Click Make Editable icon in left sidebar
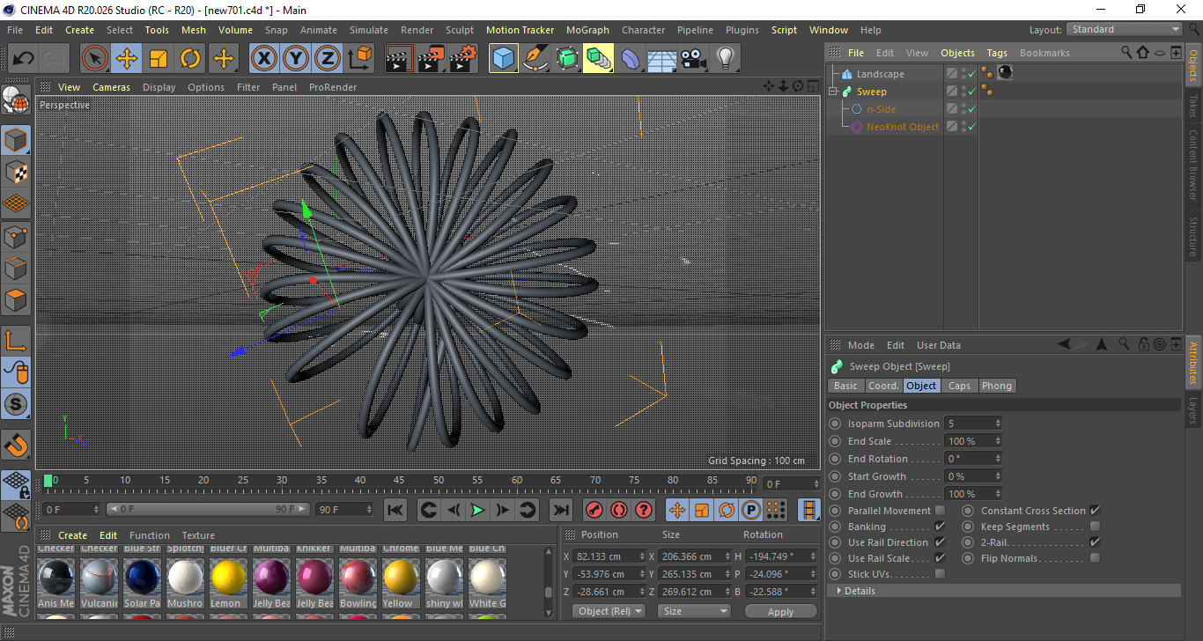 click(16, 99)
